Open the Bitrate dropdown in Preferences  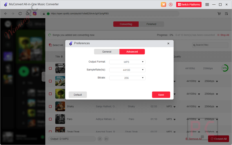coord(127,78)
